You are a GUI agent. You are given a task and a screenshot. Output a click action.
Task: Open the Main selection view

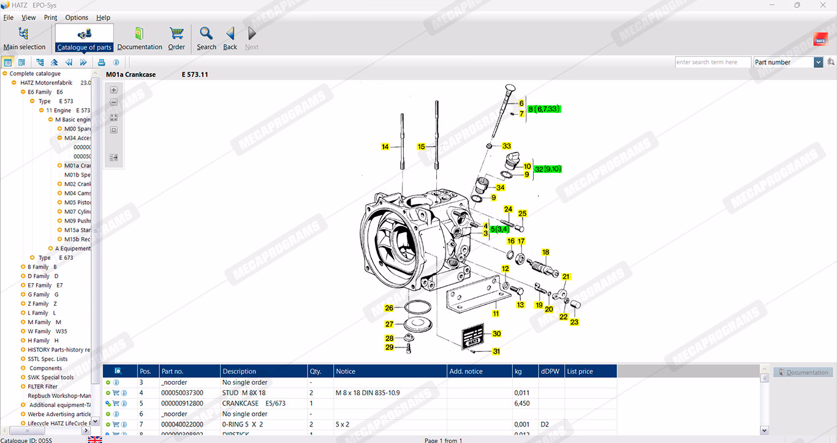coord(24,38)
